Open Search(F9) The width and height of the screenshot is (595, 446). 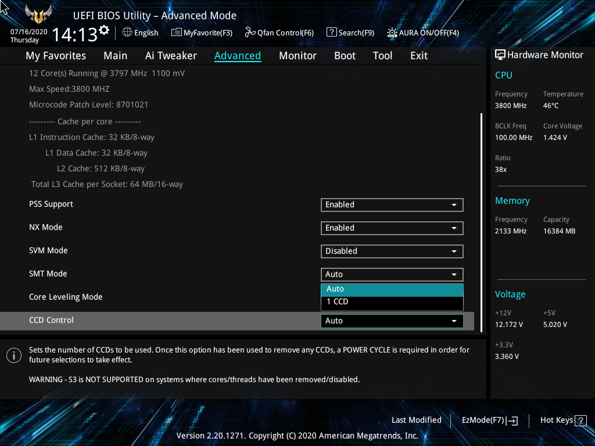click(x=356, y=33)
